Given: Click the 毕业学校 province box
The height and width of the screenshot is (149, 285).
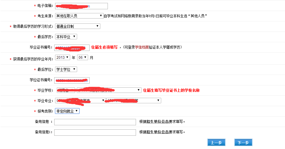Looking at the screenshot, I should tap(66, 90).
